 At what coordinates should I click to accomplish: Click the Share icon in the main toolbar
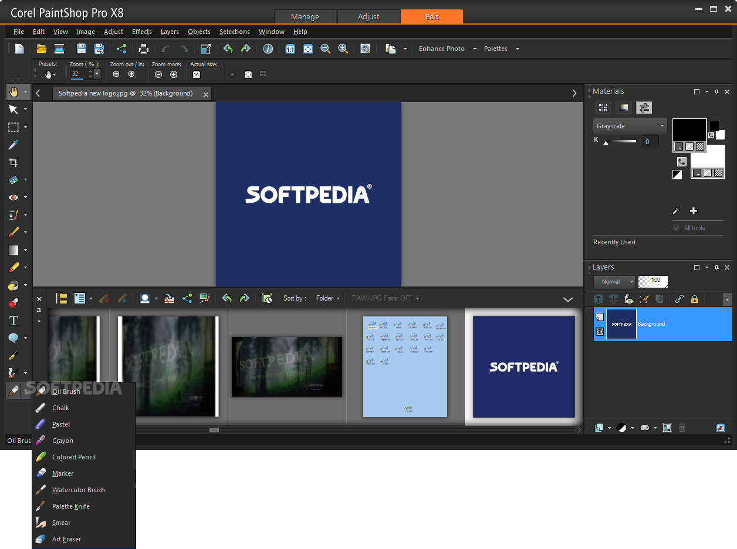tap(121, 49)
